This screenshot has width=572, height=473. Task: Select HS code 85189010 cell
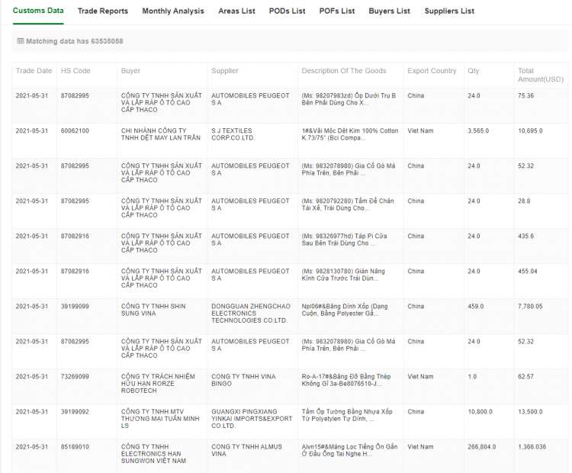coord(75,446)
